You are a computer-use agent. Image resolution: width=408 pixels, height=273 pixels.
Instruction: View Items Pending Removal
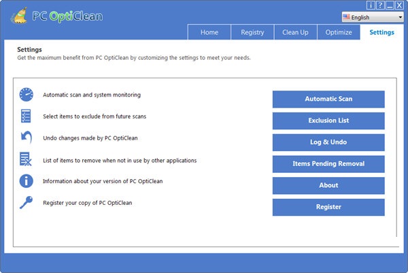coord(328,164)
